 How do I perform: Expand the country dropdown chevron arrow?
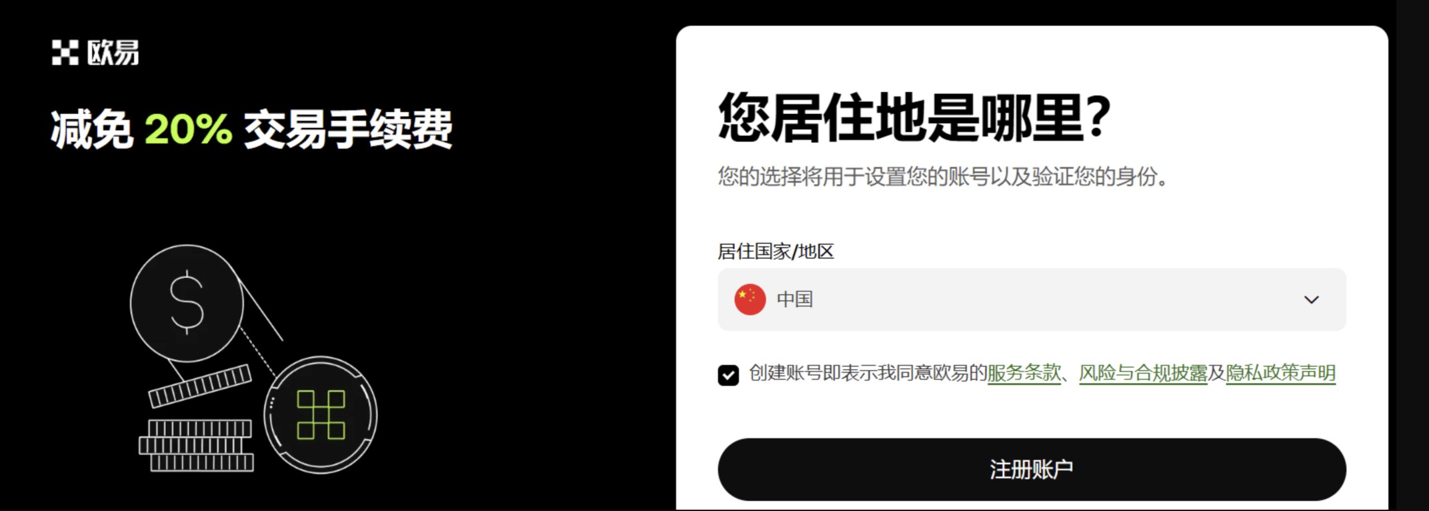pos(1311,300)
